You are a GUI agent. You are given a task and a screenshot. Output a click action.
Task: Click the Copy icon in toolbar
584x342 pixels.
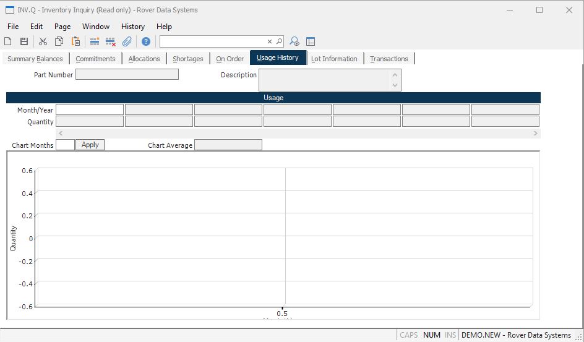59,41
